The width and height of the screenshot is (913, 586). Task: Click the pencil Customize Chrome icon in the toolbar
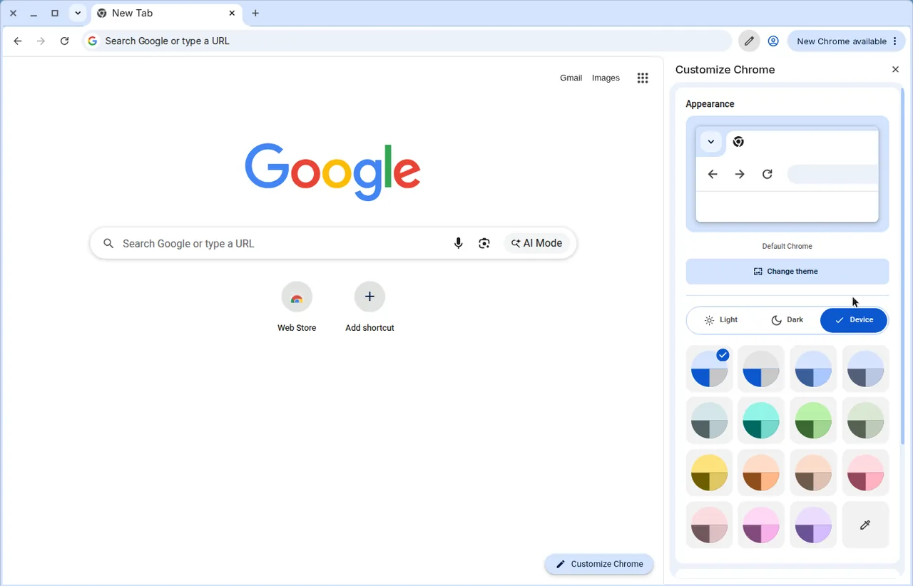(749, 41)
